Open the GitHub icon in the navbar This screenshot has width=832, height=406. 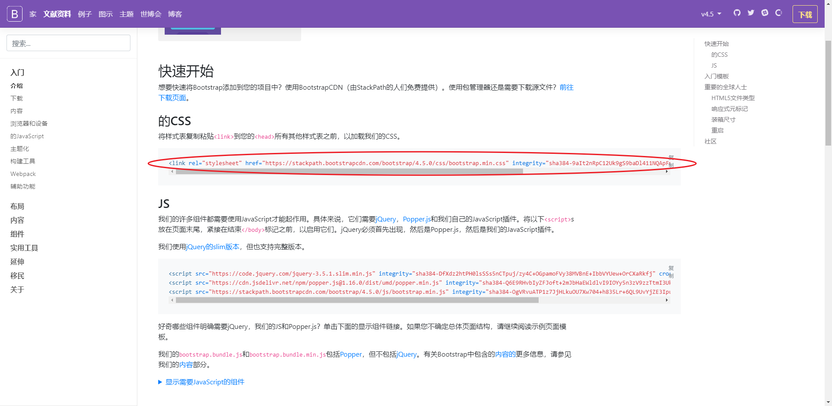click(x=737, y=13)
